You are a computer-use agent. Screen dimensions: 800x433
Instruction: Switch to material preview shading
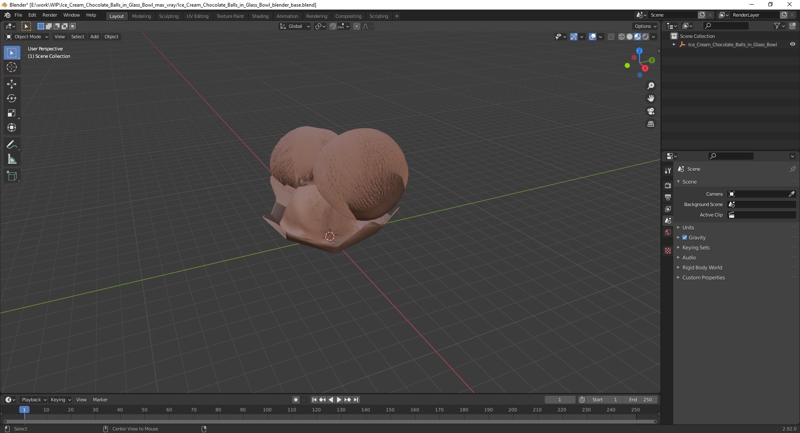(x=637, y=37)
